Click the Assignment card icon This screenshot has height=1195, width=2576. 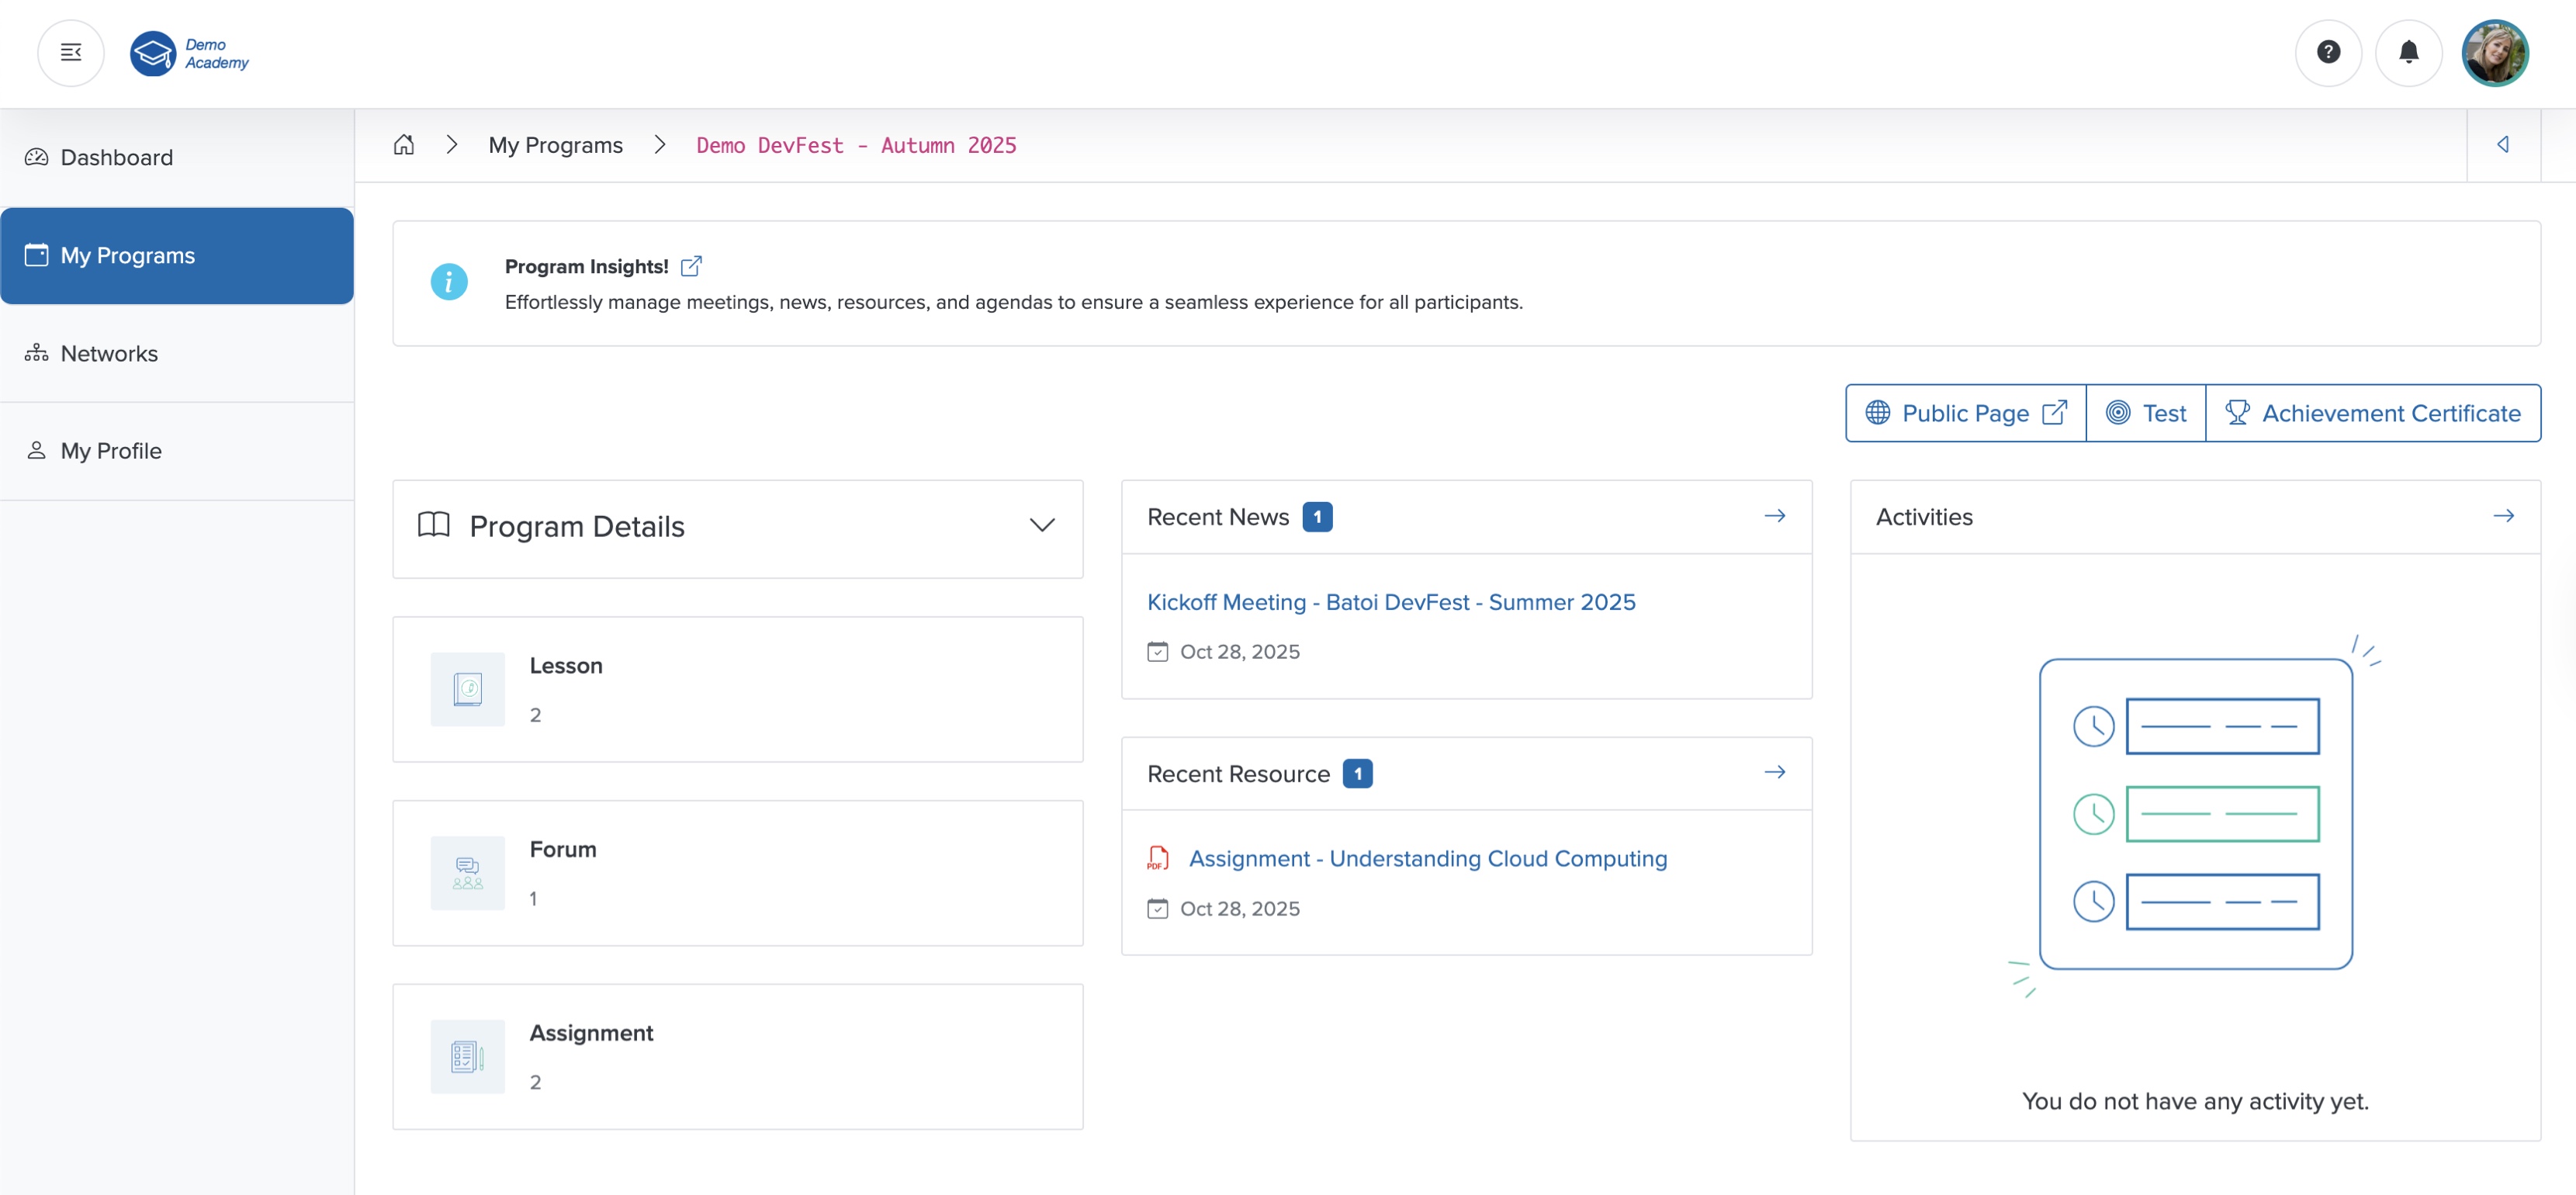(x=466, y=1056)
